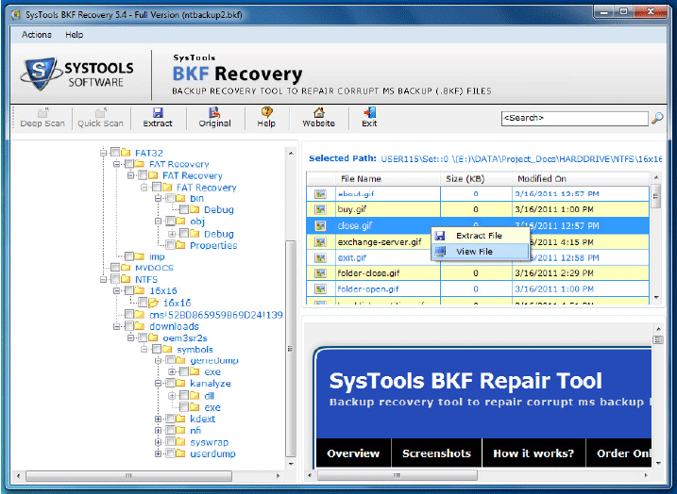Click the open folder icon of nested 16x16

[154, 303]
